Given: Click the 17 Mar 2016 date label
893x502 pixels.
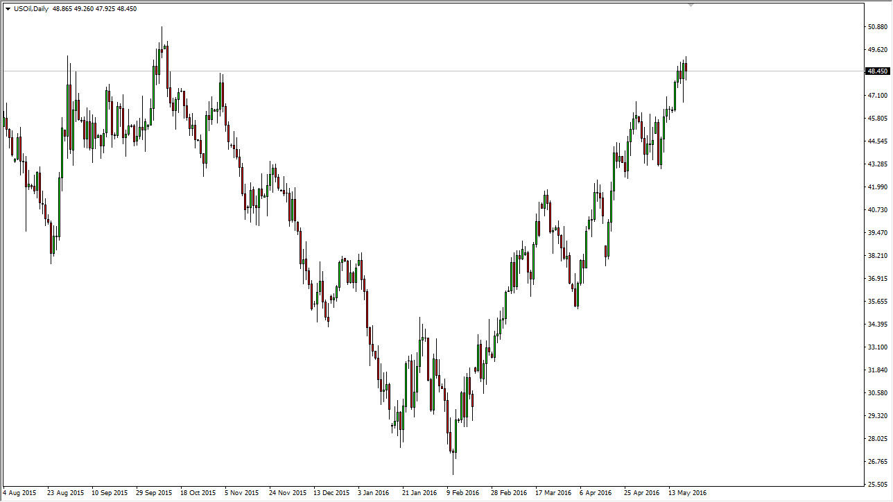Looking at the screenshot, I should tap(553, 493).
